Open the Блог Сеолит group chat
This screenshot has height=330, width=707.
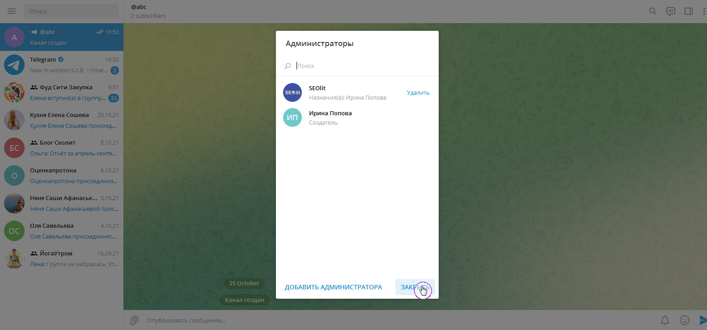(62, 148)
